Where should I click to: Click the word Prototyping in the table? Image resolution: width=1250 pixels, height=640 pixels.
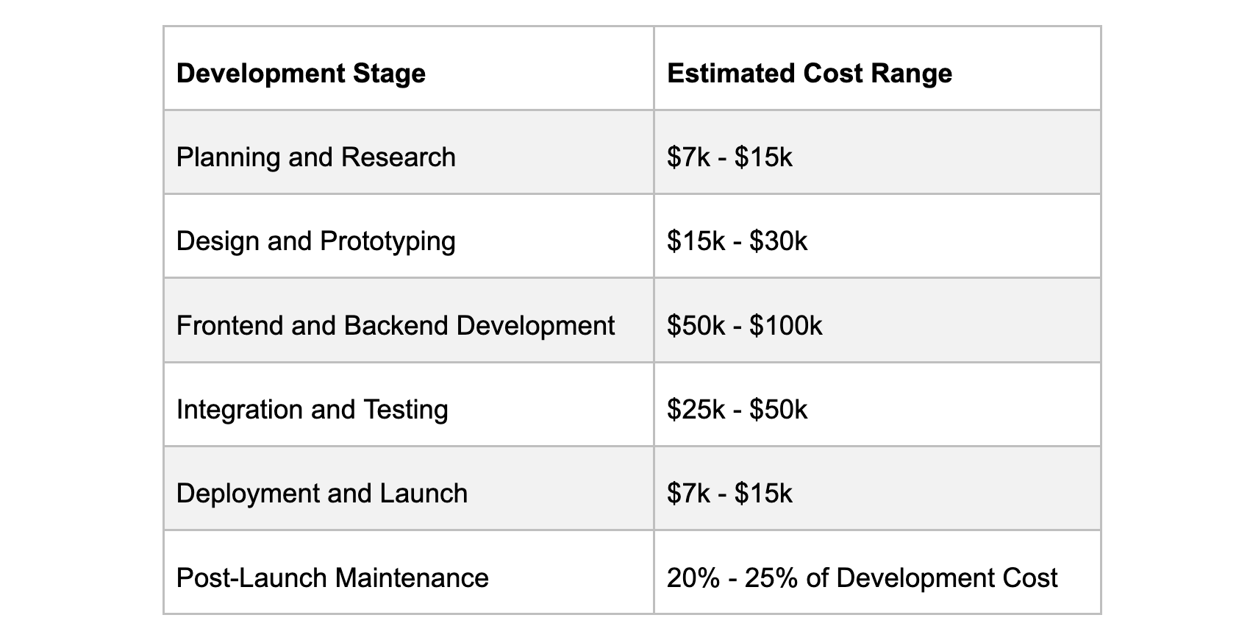(x=387, y=242)
